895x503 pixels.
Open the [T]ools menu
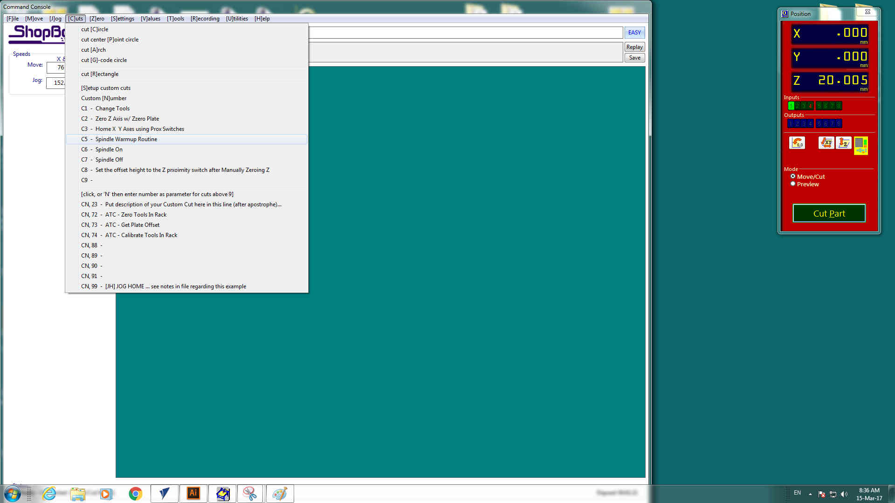[175, 19]
